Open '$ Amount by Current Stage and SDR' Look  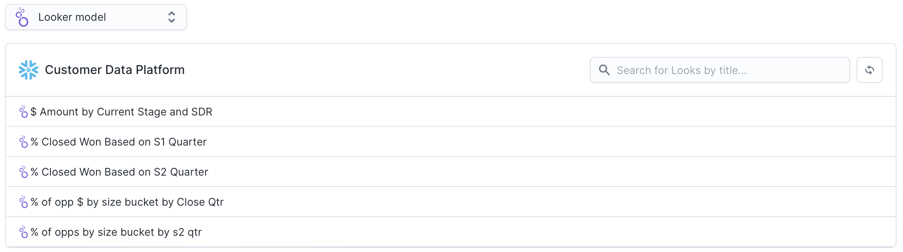pyautogui.click(x=121, y=112)
